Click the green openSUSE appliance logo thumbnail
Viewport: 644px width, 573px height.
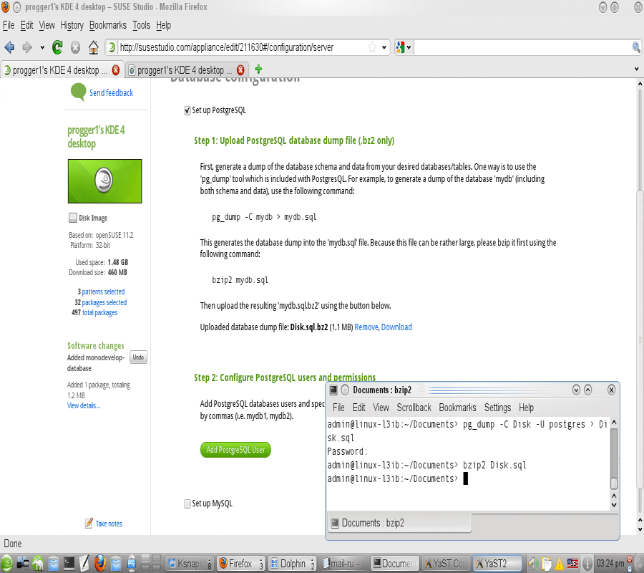tap(104, 181)
